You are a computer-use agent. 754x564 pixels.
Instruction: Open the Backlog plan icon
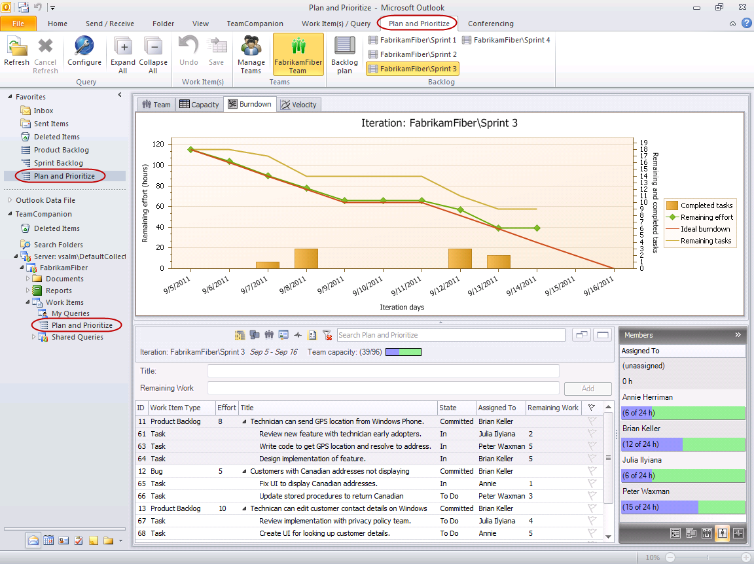[x=344, y=54]
